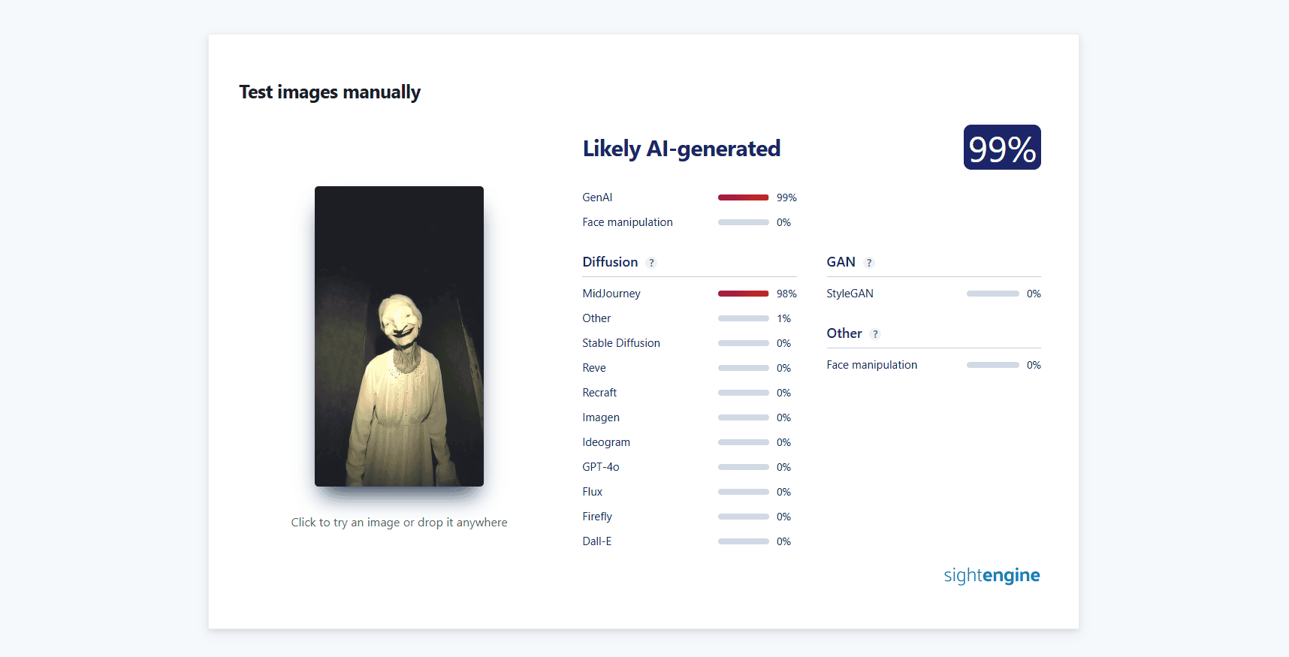
Task: Click the 99% score badge
Action: pyautogui.click(x=1002, y=147)
